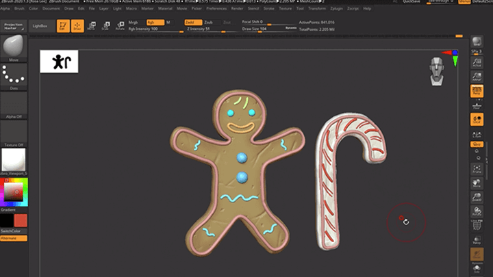The width and height of the screenshot is (493, 277).
Task: Open the Brush menu
Action: [19, 8]
